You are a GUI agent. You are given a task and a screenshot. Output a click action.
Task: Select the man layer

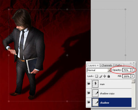click(112, 84)
